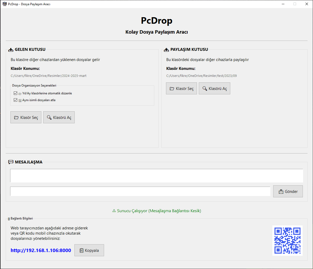
Task: Scan target: click the QR code image
Action: click(x=287, y=240)
